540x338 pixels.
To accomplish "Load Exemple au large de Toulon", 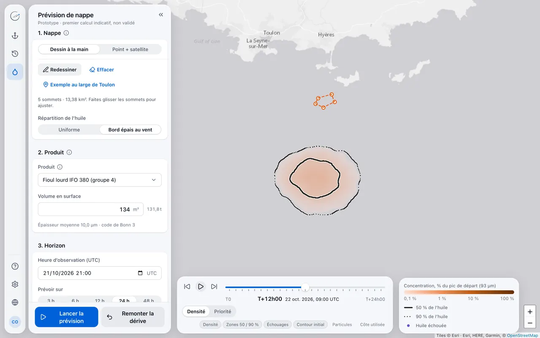I will [79, 84].
